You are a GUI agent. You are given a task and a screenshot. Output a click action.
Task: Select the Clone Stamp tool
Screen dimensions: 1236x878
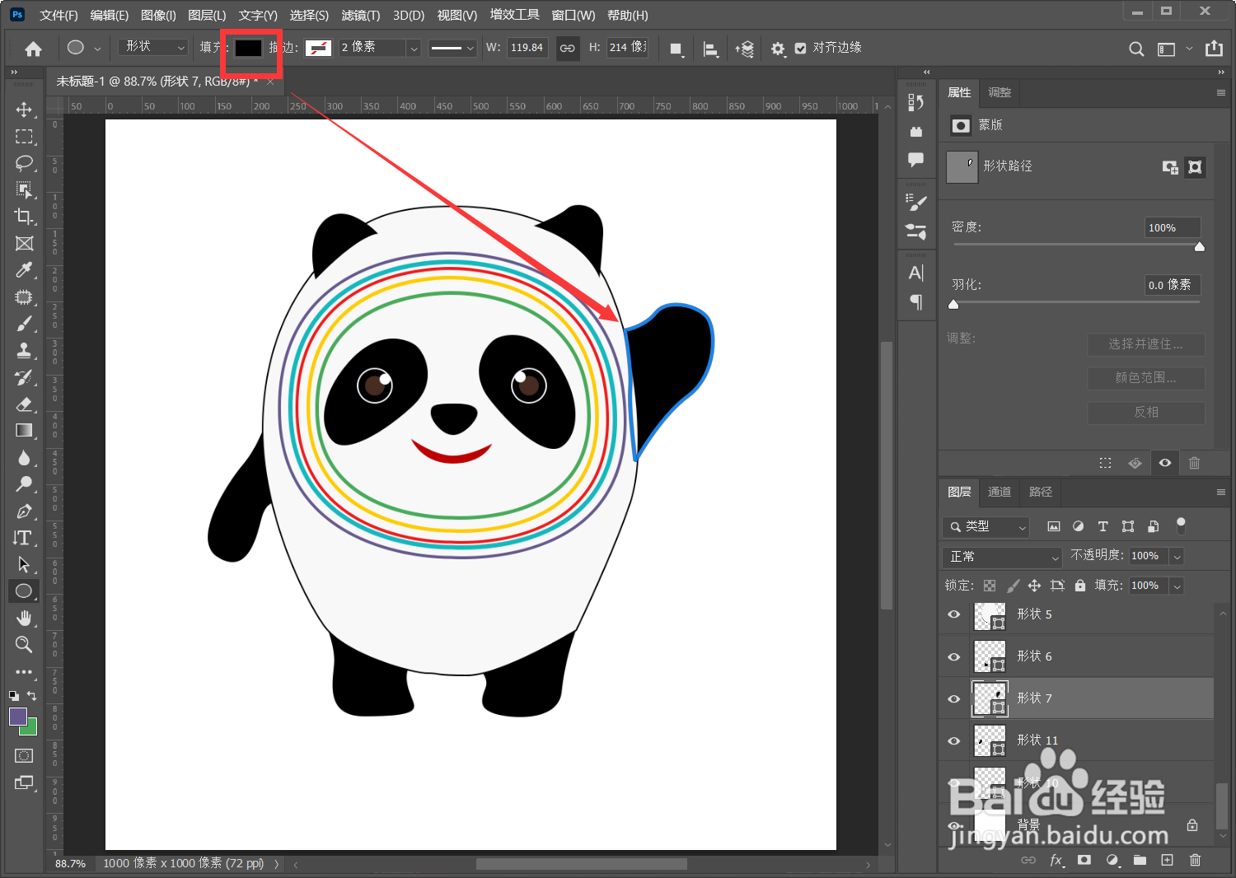click(24, 351)
